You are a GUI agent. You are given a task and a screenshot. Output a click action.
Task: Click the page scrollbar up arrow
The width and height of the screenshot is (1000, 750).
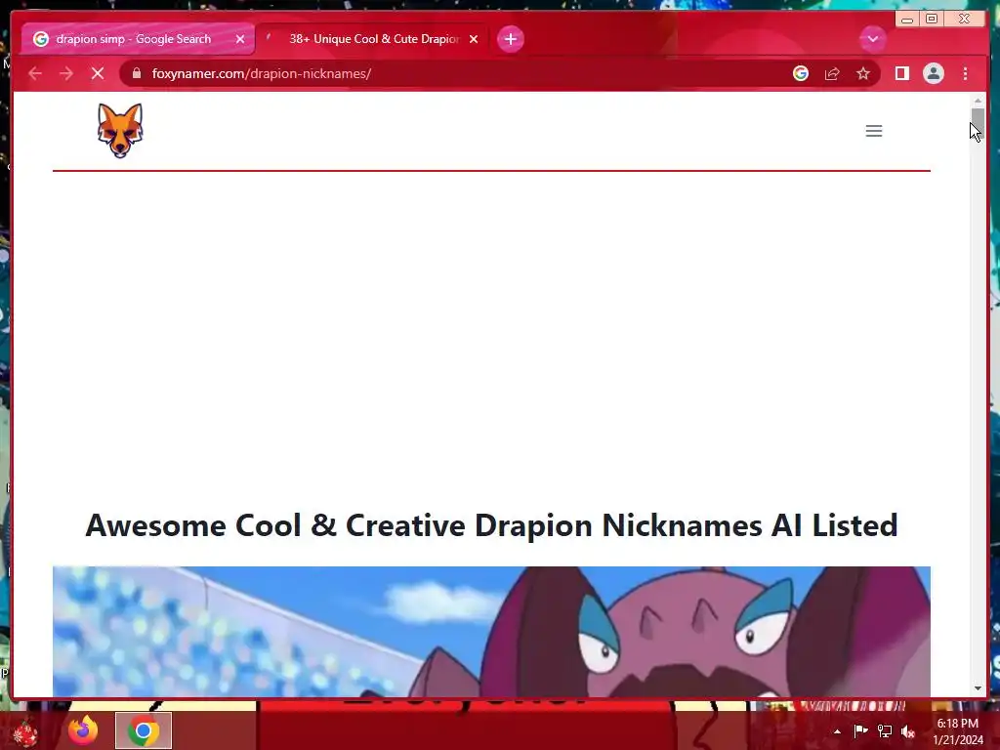[x=978, y=101]
